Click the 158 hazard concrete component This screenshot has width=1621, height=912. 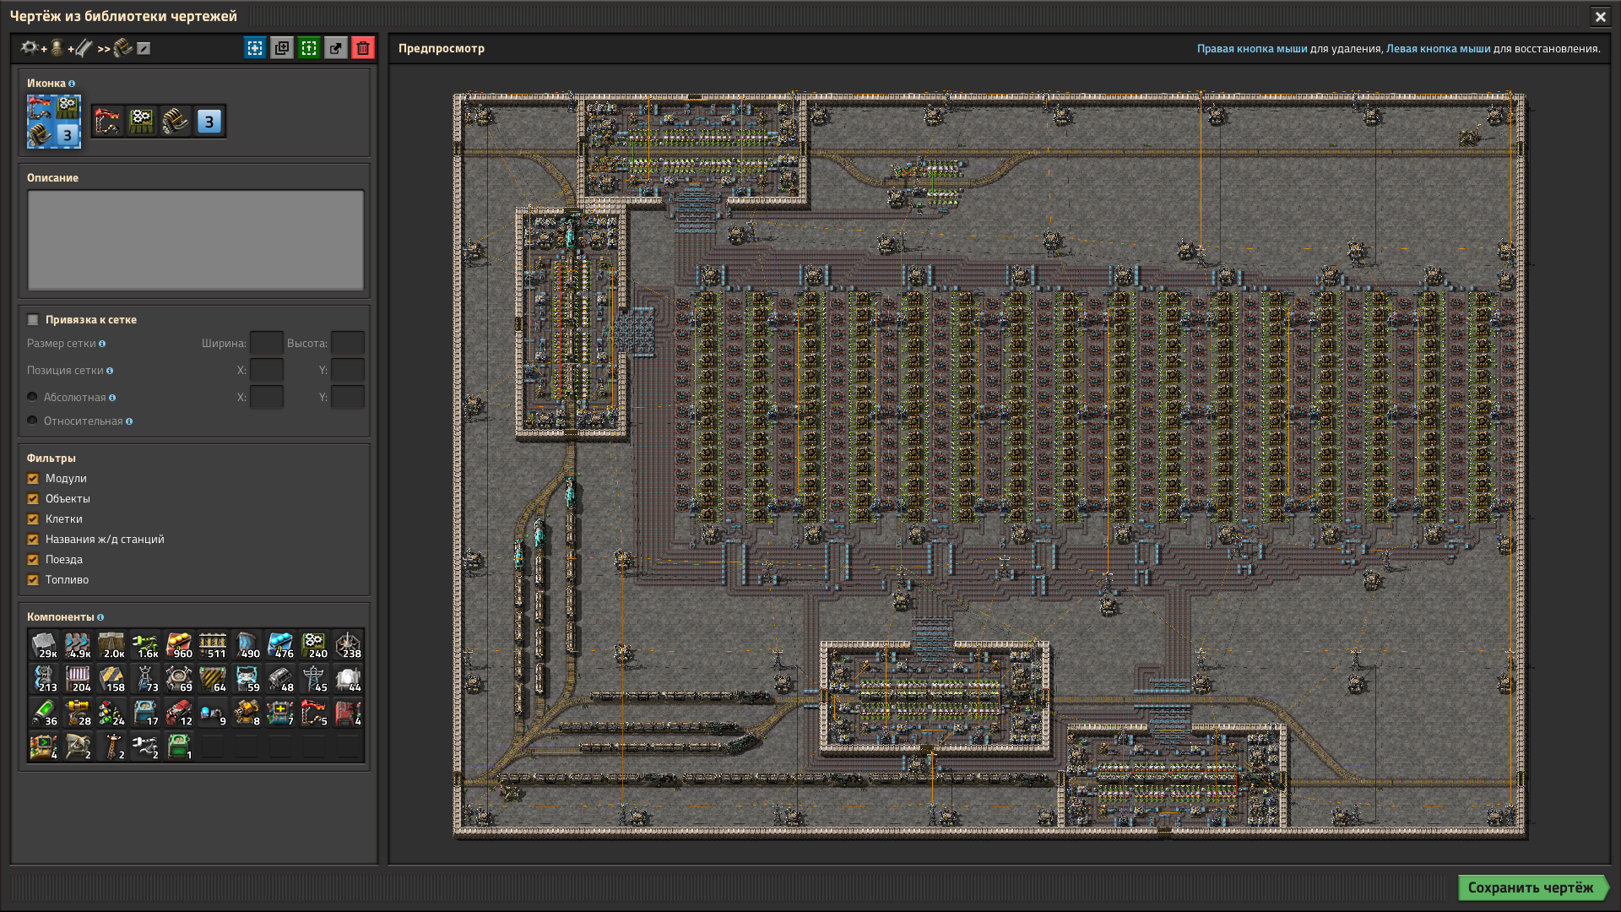111,679
